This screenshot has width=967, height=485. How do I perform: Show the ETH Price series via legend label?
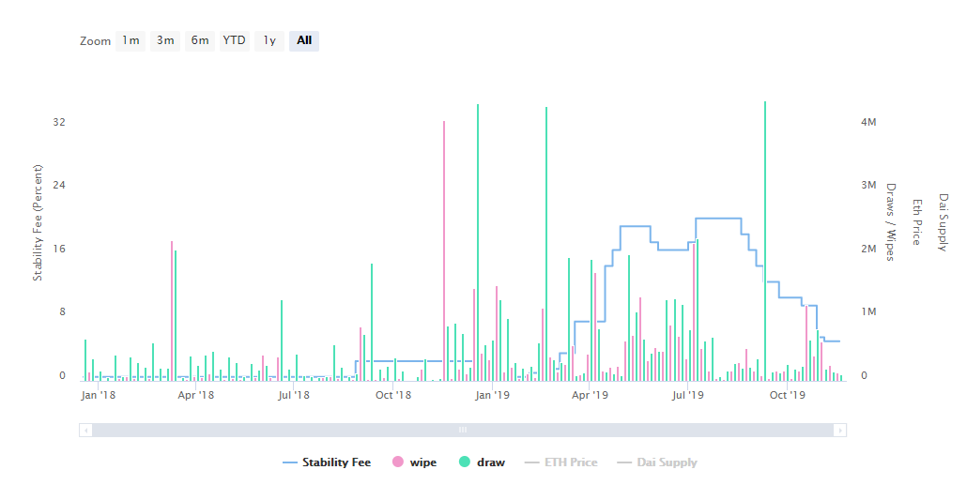pyautogui.click(x=570, y=462)
